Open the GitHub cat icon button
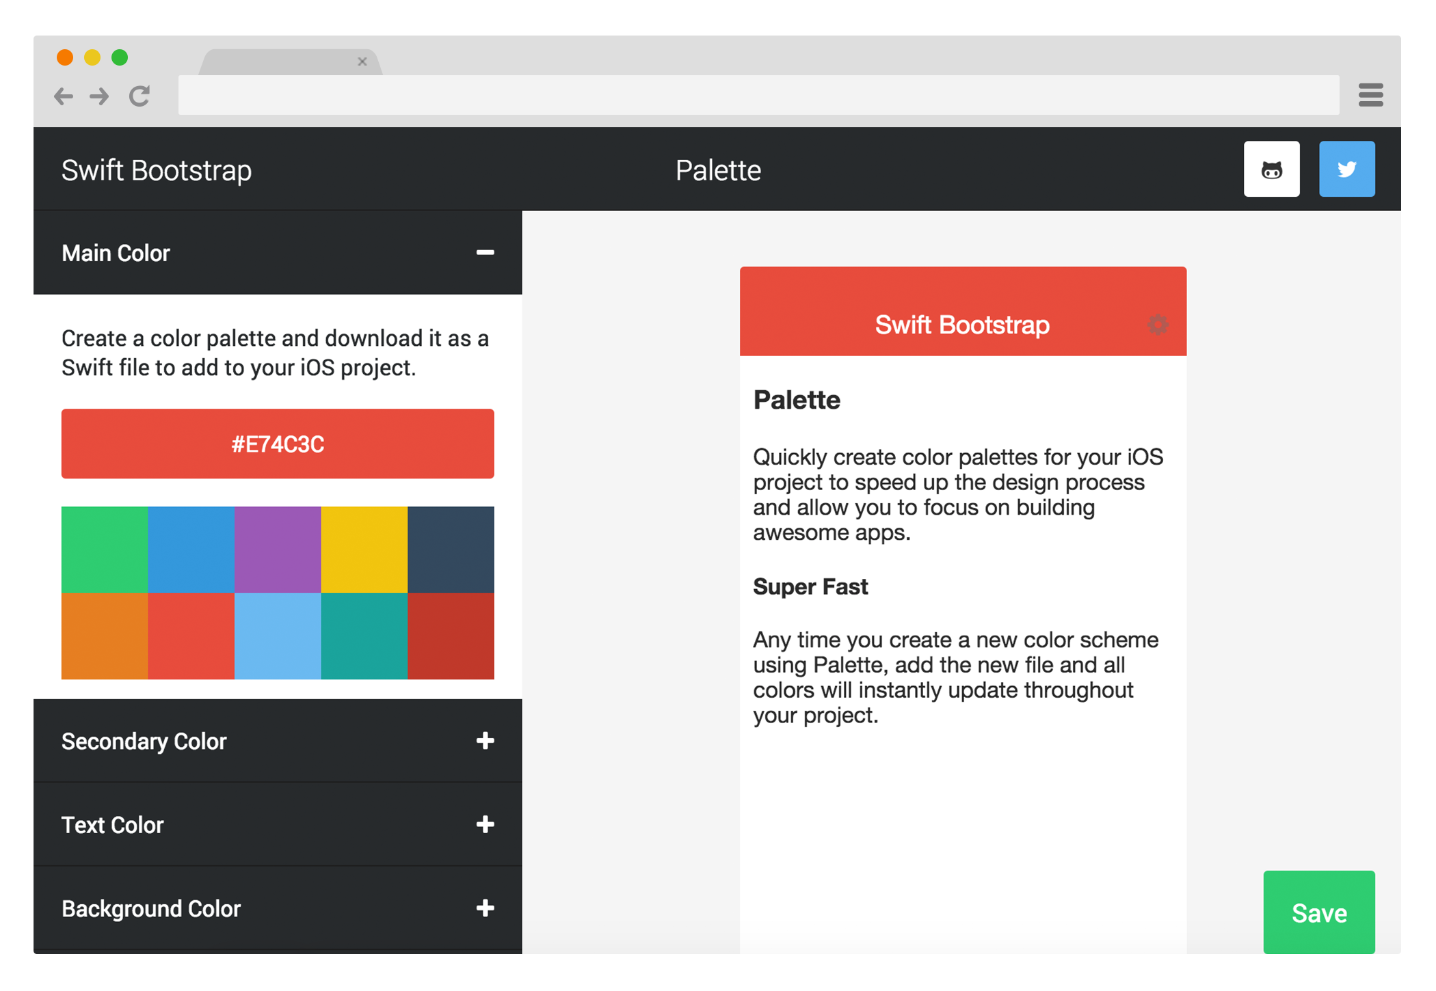This screenshot has height=991, width=1436. tap(1271, 169)
